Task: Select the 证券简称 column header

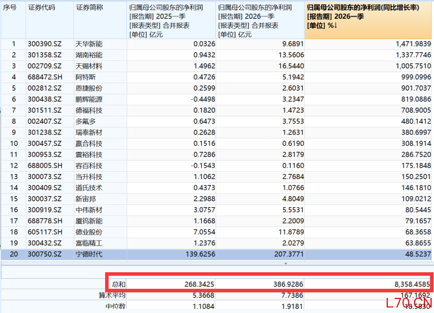Action: click(x=100, y=20)
